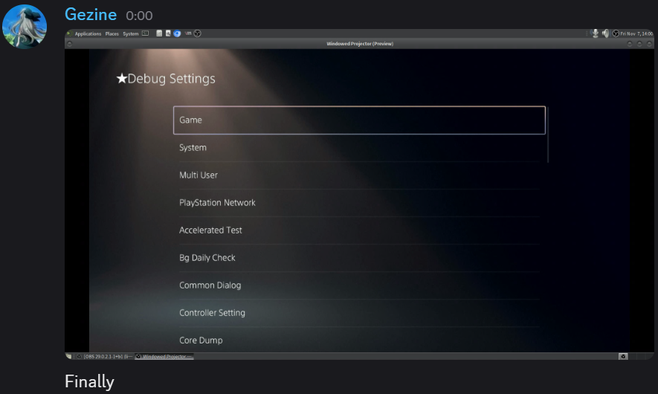Image resolution: width=658 pixels, height=394 pixels.
Task: Select the Accelerated Test entry
Action: click(x=359, y=230)
